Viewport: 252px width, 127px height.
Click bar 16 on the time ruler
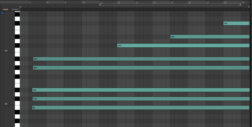pos(190,3)
